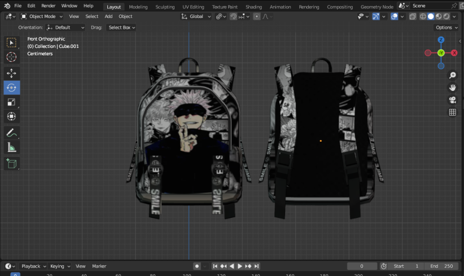Switch to the Sculpting workspace tab
The image size is (464, 276).
[165, 7]
